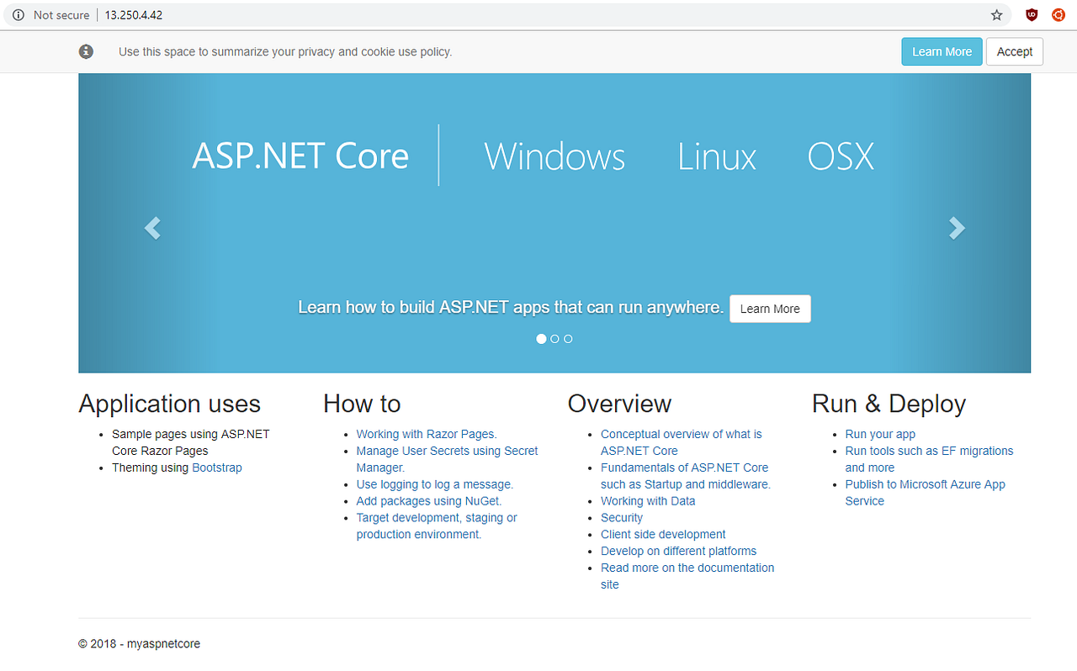Follow the Working with Razor Pages link
Image resolution: width=1077 pixels, height=671 pixels.
pyautogui.click(x=425, y=434)
